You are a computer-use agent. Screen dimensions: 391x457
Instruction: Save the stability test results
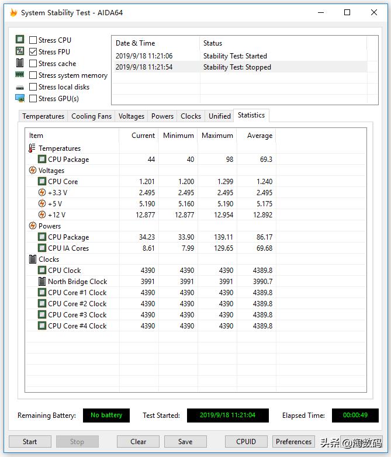pos(185,442)
